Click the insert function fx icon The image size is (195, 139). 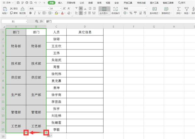41,21
